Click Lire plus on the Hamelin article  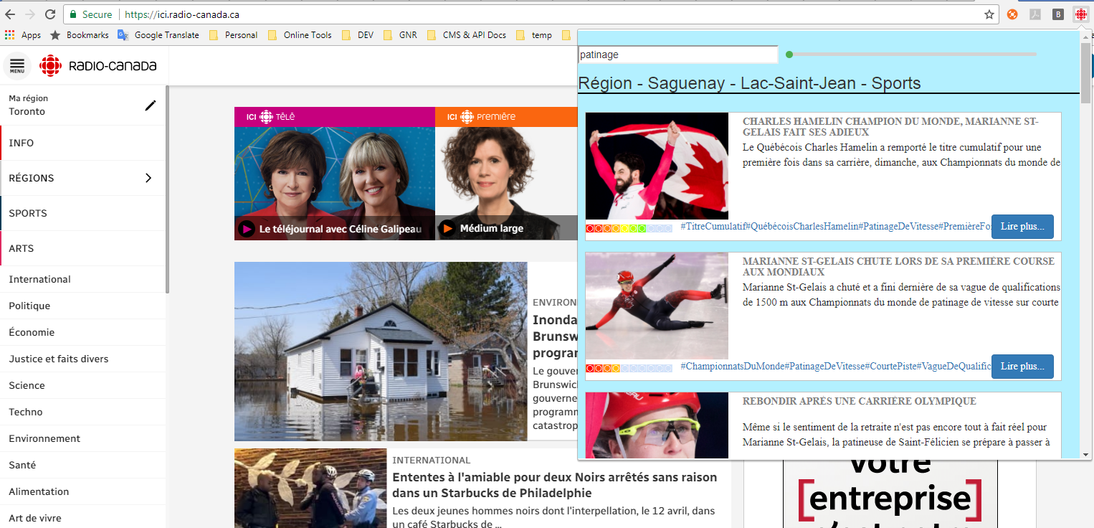tap(1022, 227)
